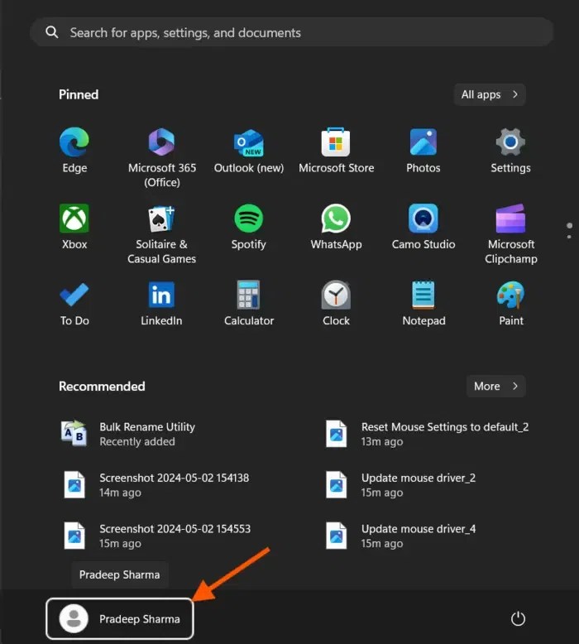This screenshot has height=644, width=579.
Task: Open the Calculator app
Action: pyautogui.click(x=249, y=303)
